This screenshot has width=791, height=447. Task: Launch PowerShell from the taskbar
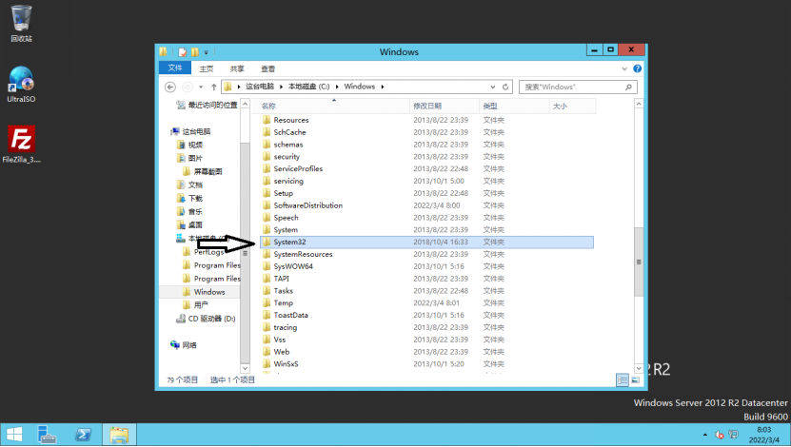(83, 435)
